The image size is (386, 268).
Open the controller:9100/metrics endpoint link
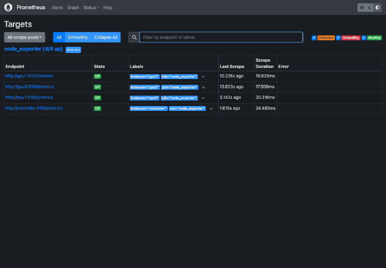click(x=34, y=108)
